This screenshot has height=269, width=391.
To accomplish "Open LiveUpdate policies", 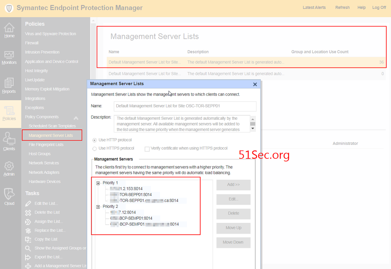I will click(x=35, y=80).
